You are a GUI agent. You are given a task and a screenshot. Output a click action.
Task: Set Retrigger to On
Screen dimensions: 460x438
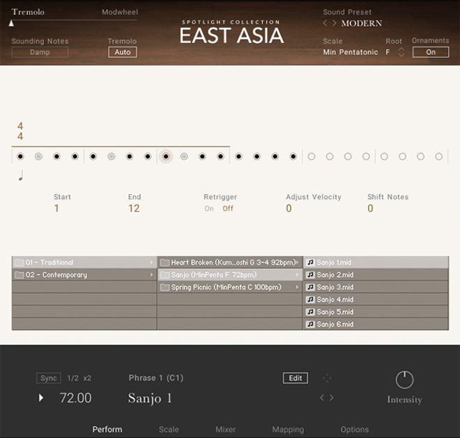(209, 208)
